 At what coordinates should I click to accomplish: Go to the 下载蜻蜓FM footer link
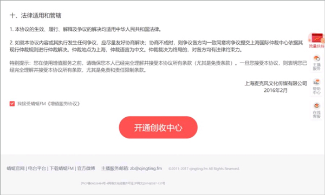(x=62, y=169)
